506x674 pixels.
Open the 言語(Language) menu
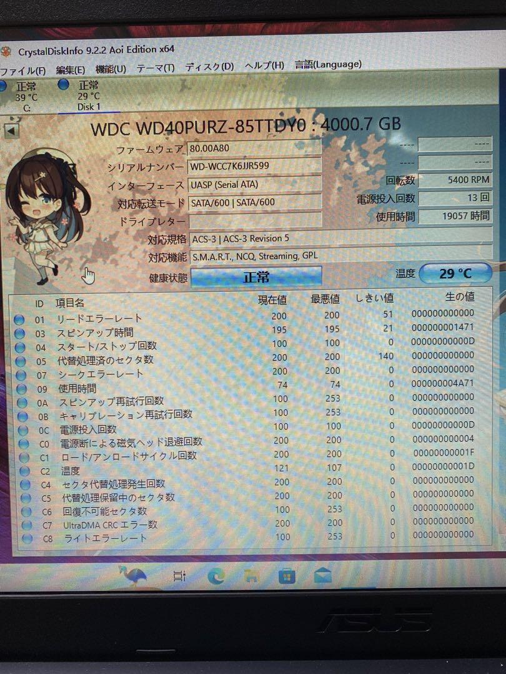[328, 64]
